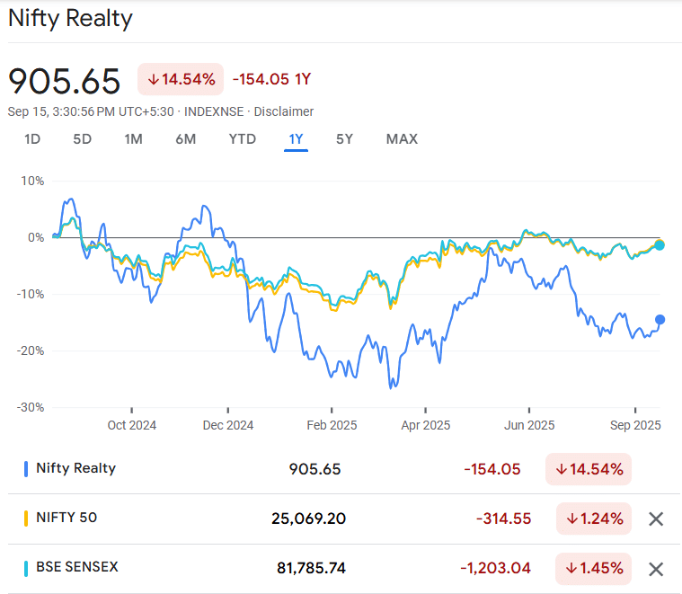Select the 1D time range tab
682x594 pixels.
point(32,139)
